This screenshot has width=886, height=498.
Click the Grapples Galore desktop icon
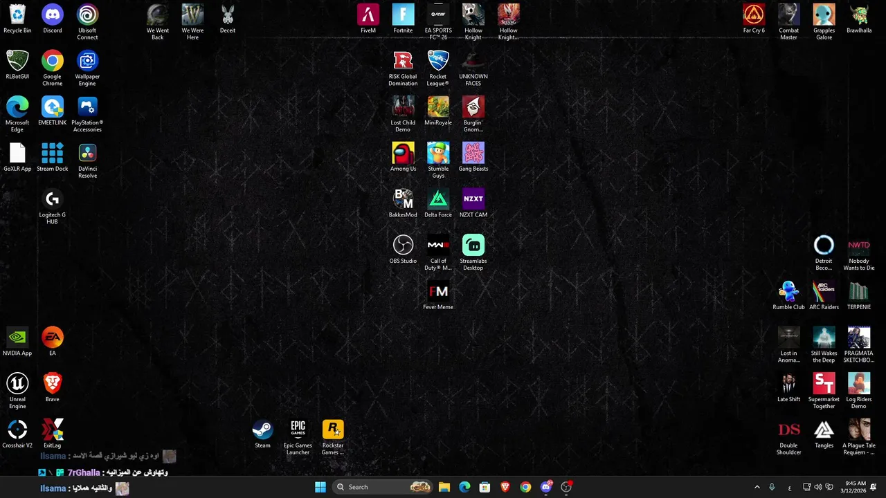tap(824, 22)
